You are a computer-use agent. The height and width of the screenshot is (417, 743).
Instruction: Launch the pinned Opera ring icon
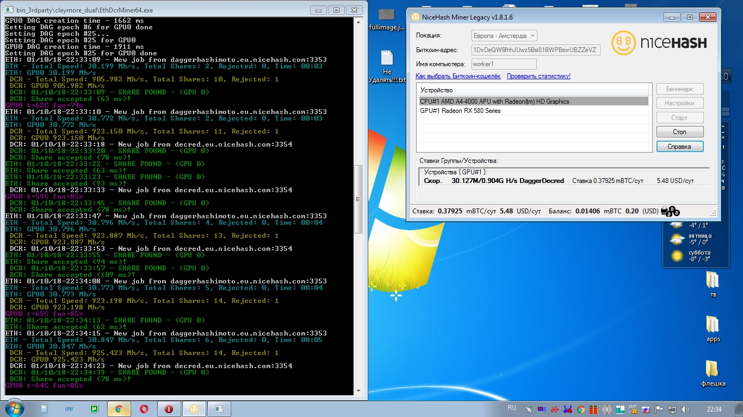point(144,409)
